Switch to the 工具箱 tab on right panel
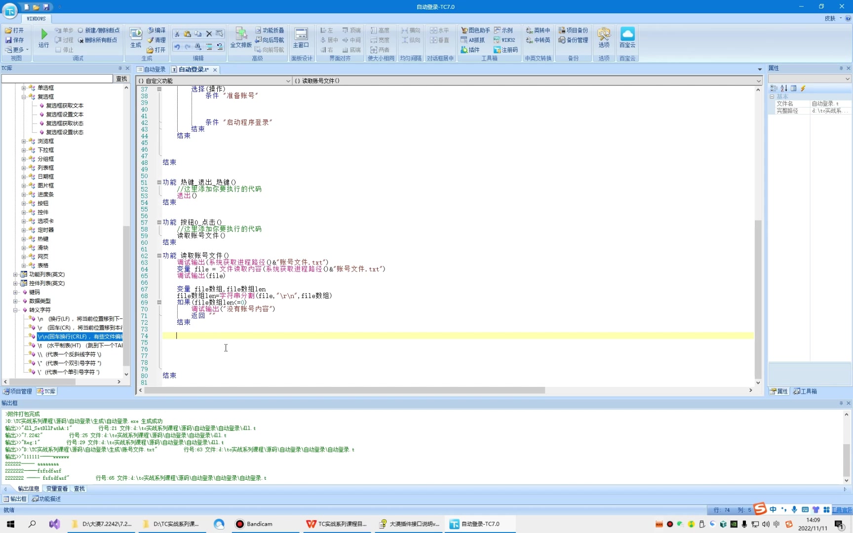 (806, 391)
